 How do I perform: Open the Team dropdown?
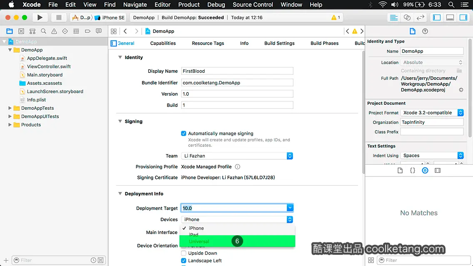(237, 156)
